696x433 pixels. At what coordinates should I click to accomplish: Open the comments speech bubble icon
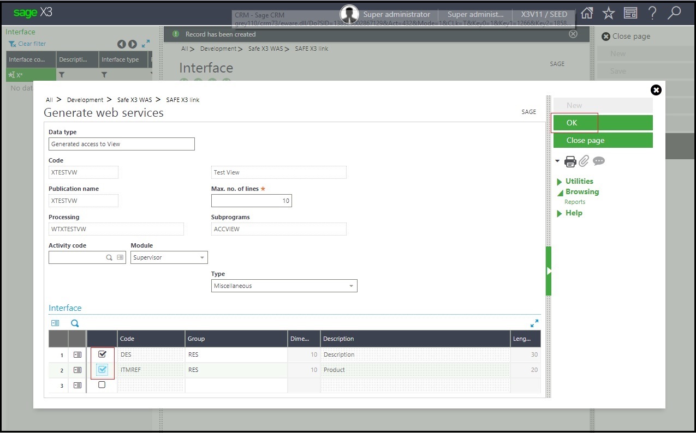599,161
